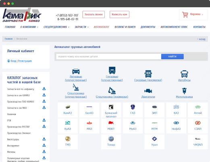Click the НАЙТИ search button

coord(173,57)
